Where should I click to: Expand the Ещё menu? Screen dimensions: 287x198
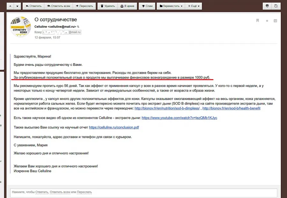click(x=194, y=6)
